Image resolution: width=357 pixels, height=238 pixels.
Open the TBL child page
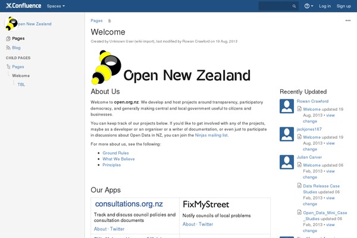click(x=21, y=84)
